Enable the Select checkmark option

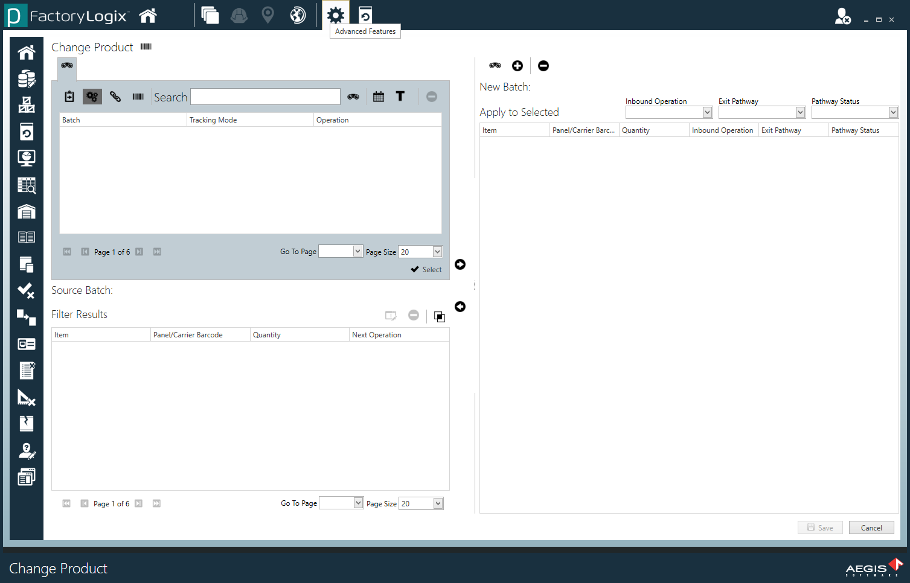click(426, 269)
